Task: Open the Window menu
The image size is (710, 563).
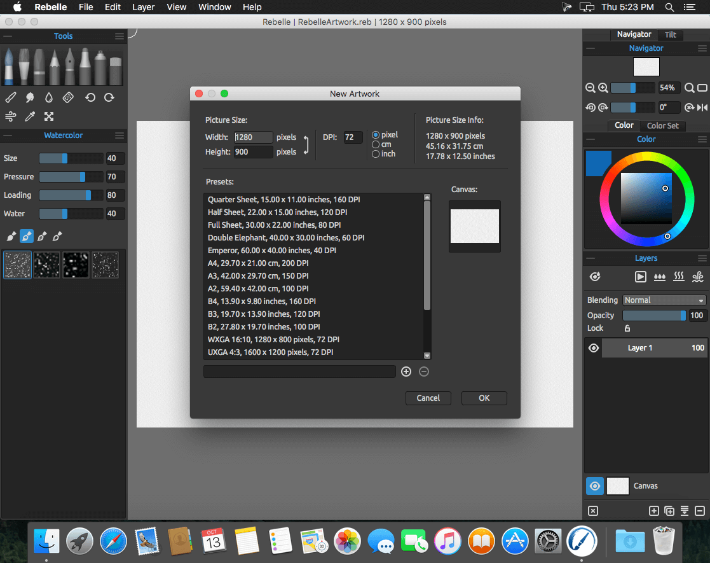Action: (x=215, y=7)
